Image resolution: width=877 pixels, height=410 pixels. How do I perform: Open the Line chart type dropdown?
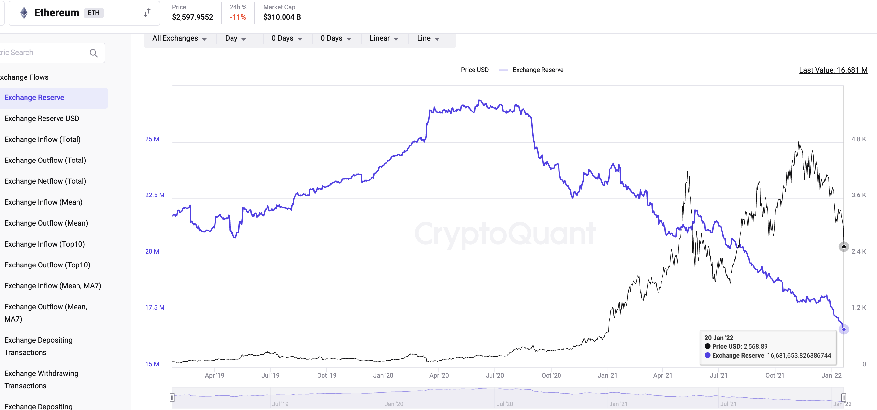(x=428, y=38)
